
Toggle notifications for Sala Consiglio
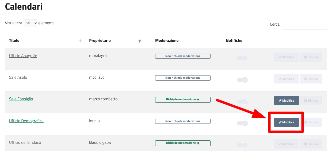(242, 102)
